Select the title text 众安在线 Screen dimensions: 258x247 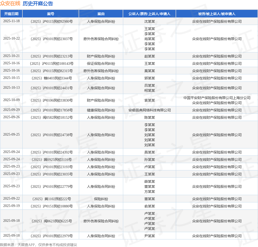pos(10,4)
